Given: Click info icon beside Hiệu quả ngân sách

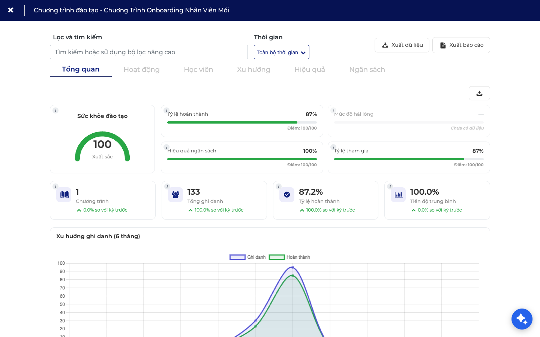Looking at the screenshot, I should click(x=166, y=147).
